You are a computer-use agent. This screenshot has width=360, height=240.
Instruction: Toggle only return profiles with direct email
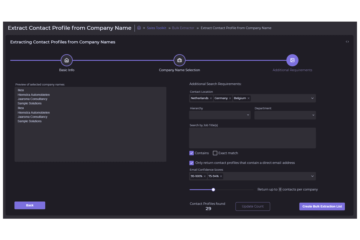click(x=192, y=163)
